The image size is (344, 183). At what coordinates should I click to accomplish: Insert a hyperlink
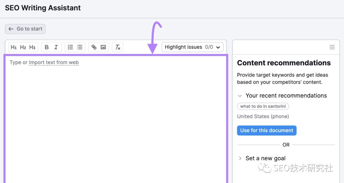point(94,47)
